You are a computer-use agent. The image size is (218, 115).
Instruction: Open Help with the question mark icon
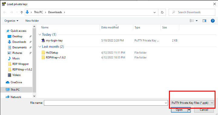click(x=213, y=21)
